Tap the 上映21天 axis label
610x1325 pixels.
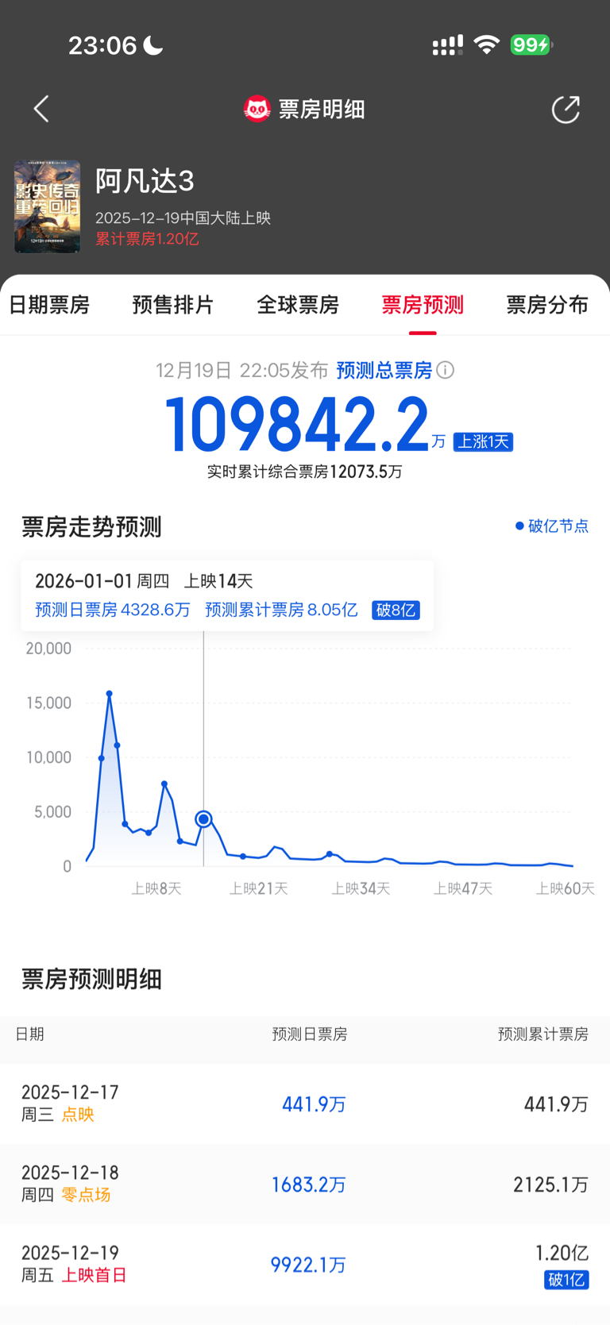258,888
